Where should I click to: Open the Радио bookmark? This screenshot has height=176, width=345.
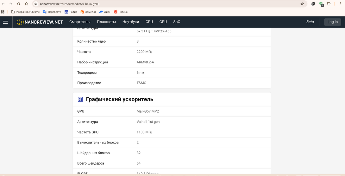(x=71, y=12)
